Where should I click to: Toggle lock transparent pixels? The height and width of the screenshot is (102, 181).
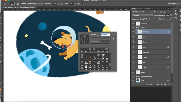[x=141, y=19]
